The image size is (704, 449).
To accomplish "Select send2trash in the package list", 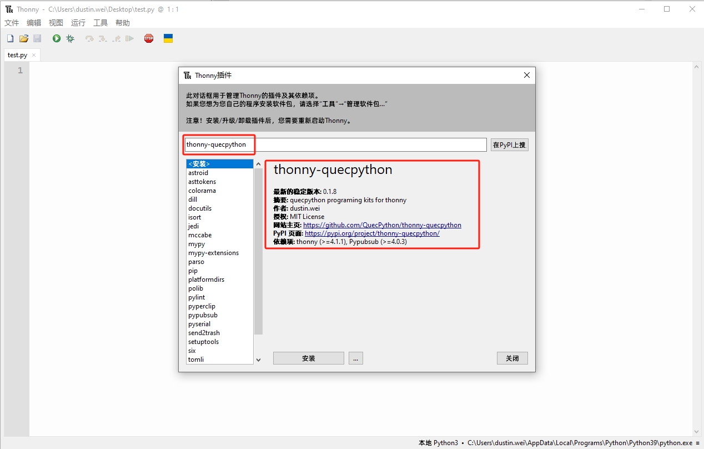I will [x=220, y=333].
